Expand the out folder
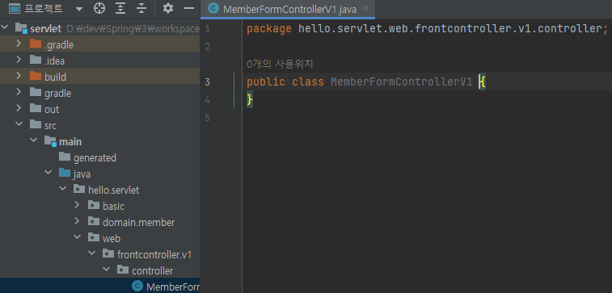This screenshot has width=612, height=293. 19,108
